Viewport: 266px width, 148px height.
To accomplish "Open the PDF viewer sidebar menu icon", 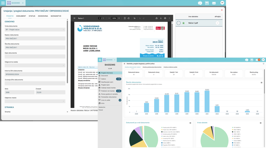I will coord(75,18).
